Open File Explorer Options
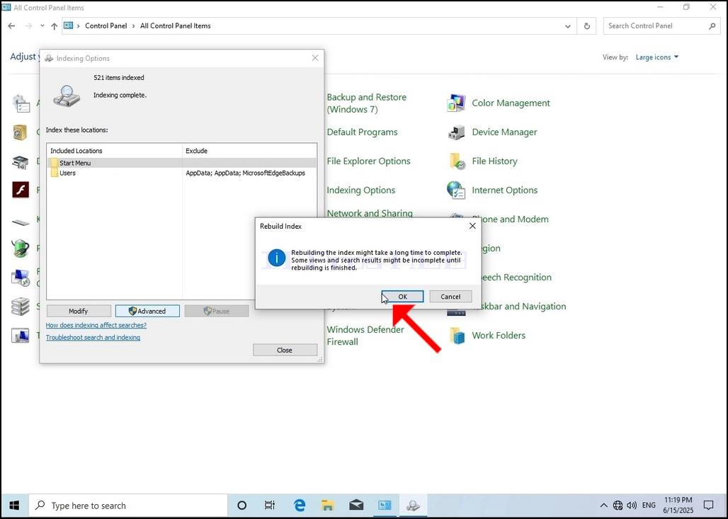The image size is (728, 519). (368, 161)
